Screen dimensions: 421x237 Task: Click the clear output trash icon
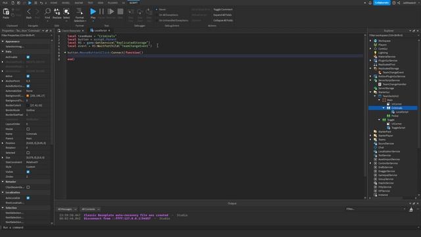pos(410,209)
